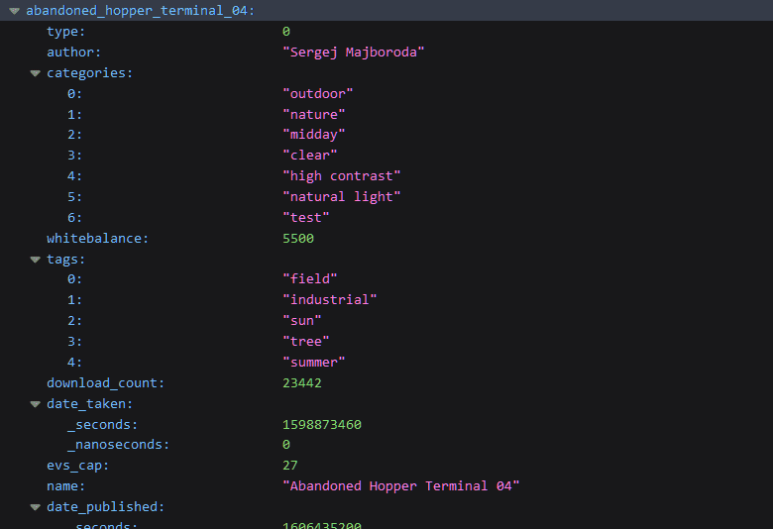This screenshot has width=773, height=529.
Task: Select the type key row
Action: (386, 32)
